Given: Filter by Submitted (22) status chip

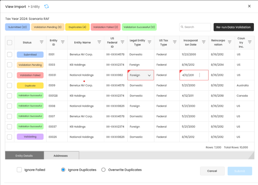Looking at the screenshot, I should 17,27.
